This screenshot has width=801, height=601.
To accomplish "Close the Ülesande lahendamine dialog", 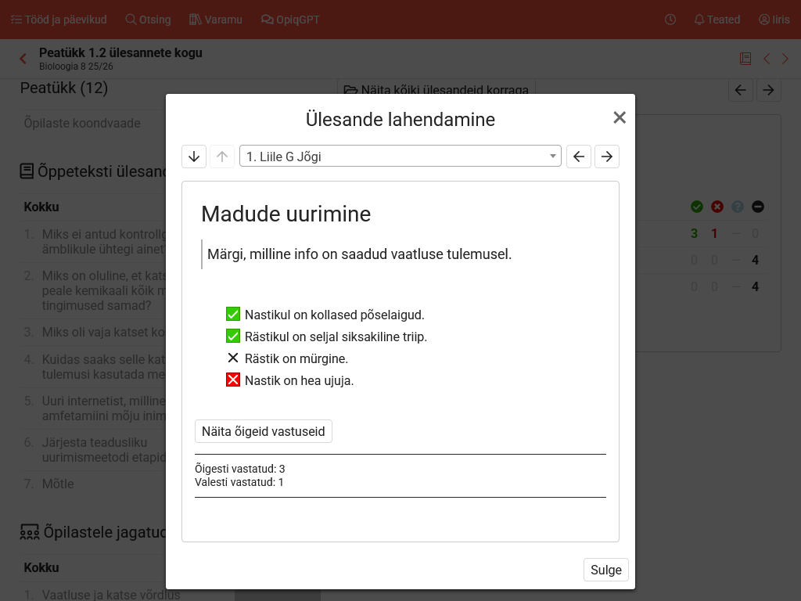I will [620, 117].
